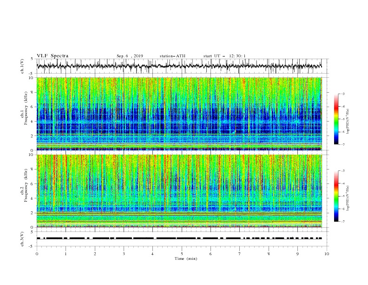368x285 pixels.
Task: Click the "Time (min)" x-axis label
Action: (186, 258)
